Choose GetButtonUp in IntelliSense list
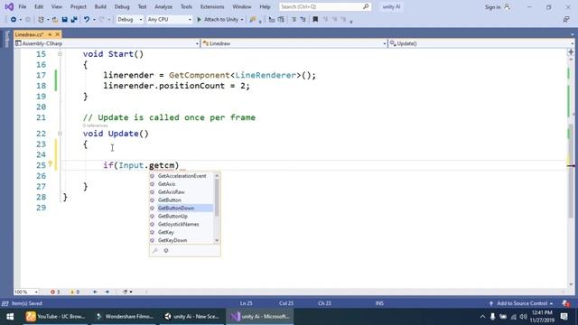The height and width of the screenshot is (325, 578). [182, 217]
